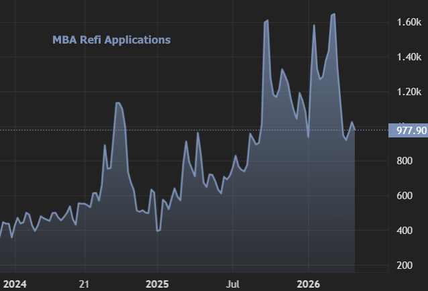Click the 200 price axis label

(404, 266)
